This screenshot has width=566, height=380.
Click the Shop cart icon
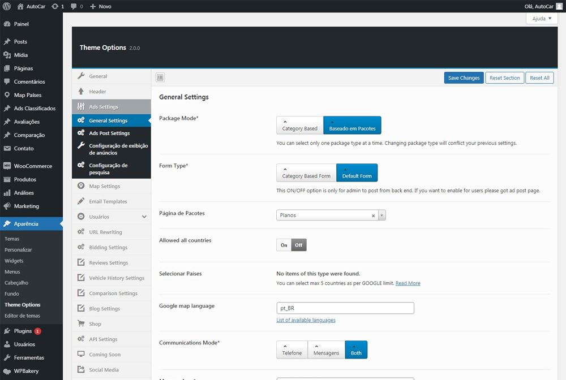click(x=81, y=324)
